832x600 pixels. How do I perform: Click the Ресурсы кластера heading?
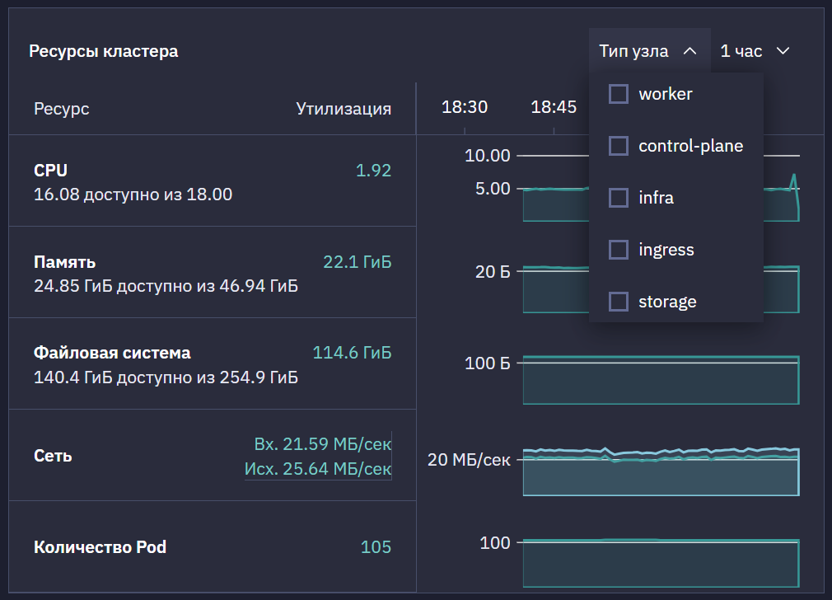(104, 51)
